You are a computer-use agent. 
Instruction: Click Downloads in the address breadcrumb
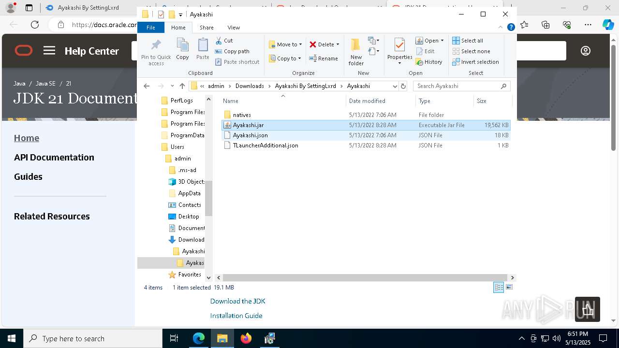250,86
